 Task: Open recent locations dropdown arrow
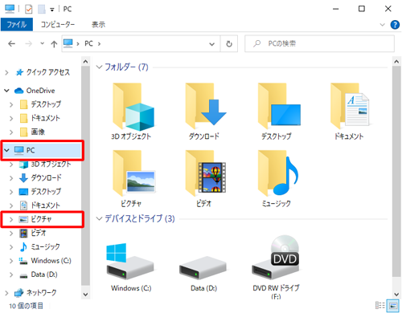(42, 43)
